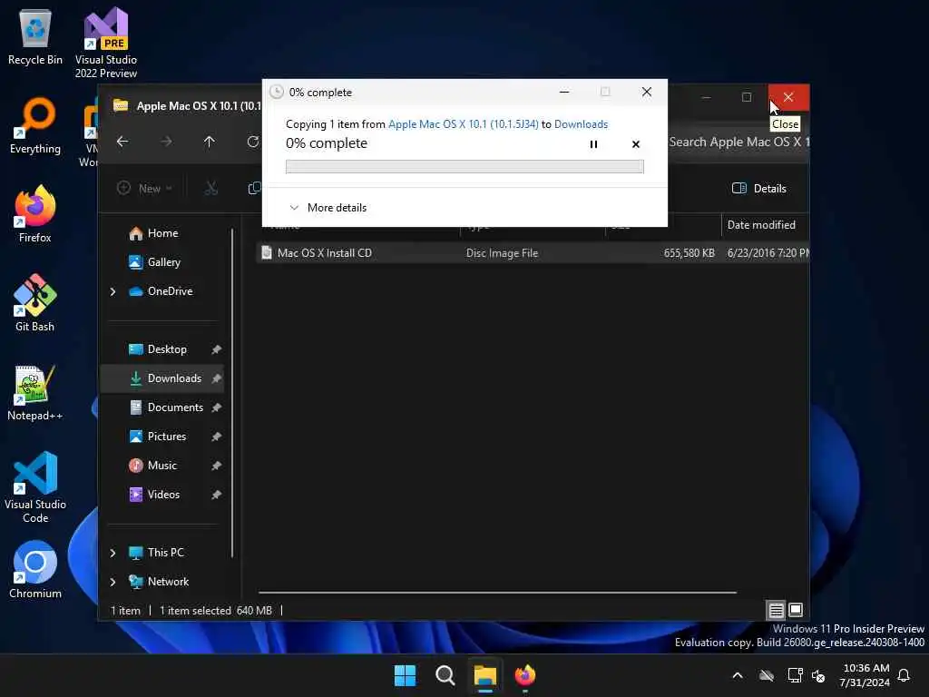
Task: Expand the This PC tree node
Action: click(113, 553)
